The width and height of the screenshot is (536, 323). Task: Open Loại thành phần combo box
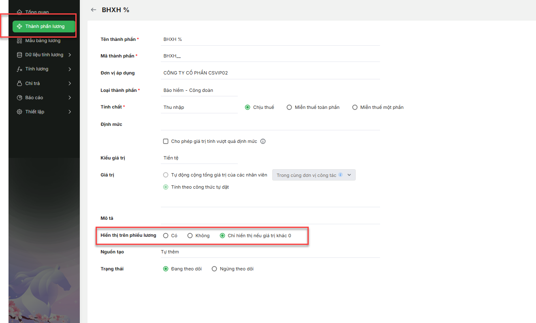pos(199,90)
